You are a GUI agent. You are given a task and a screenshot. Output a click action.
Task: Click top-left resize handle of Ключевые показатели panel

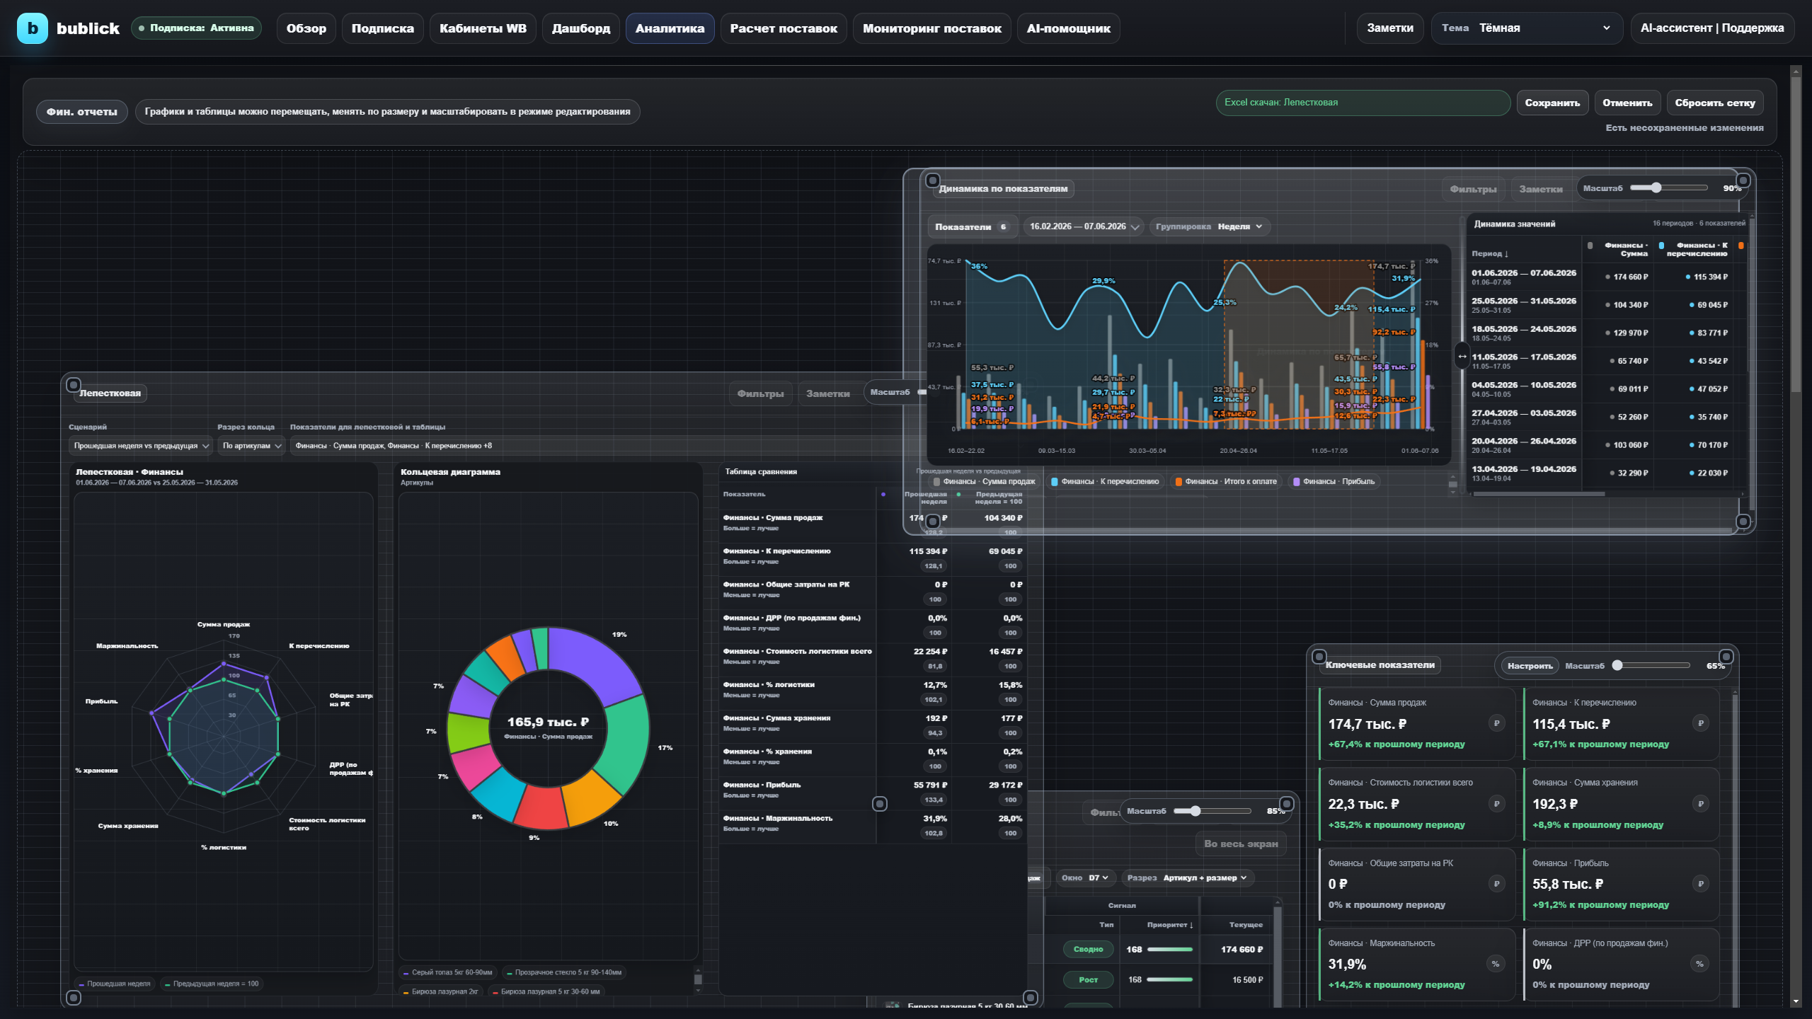point(1319,657)
